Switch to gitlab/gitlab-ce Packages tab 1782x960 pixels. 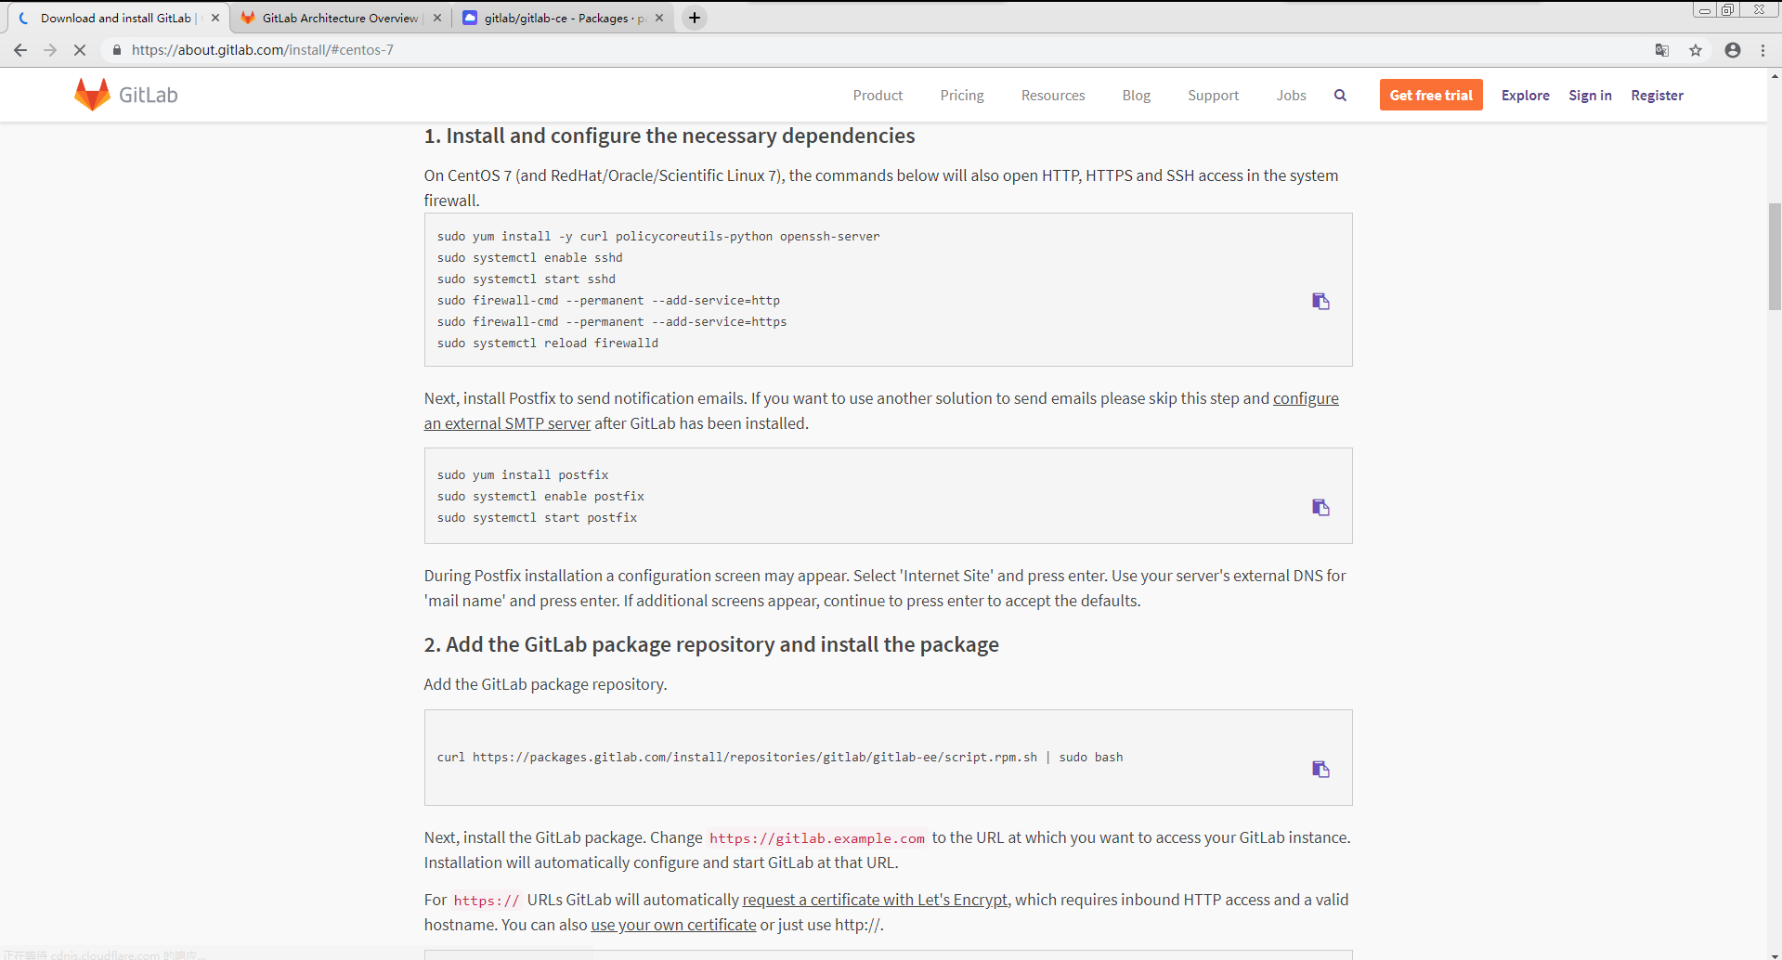[x=564, y=18]
